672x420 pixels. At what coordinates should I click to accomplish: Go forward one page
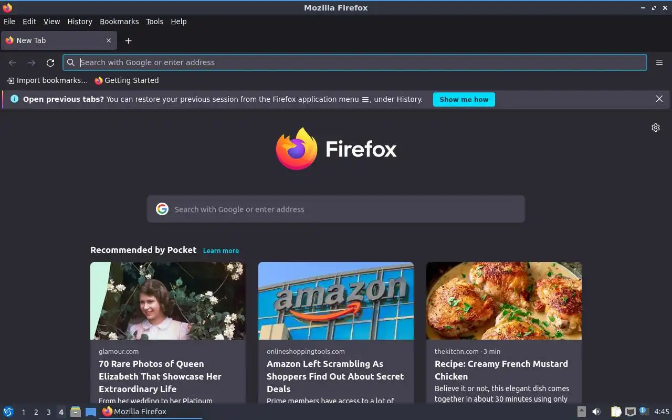pos(31,62)
